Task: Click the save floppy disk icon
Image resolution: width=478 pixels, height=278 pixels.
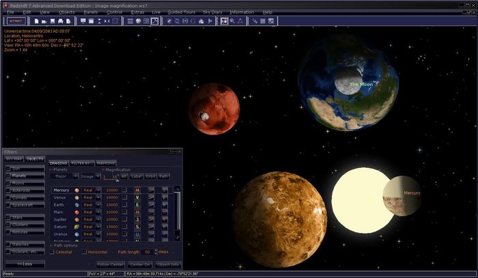Action: pos(53,21)
